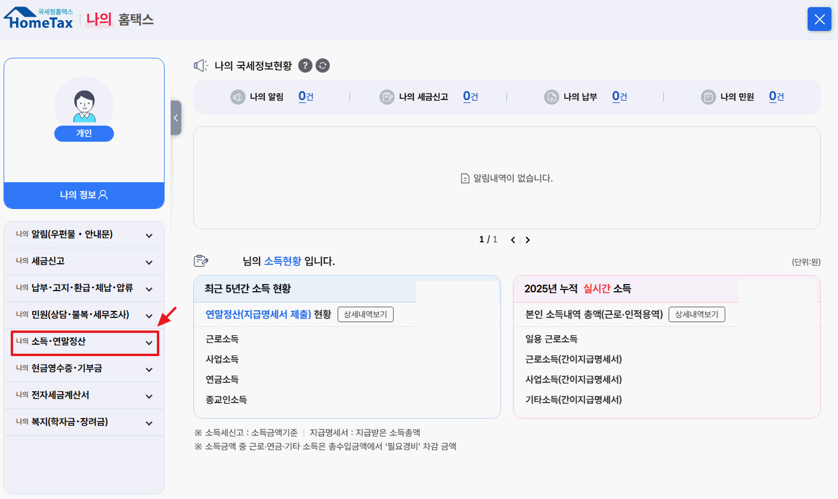Expand the 나의 납부·고지·환급·체납·압류 section
The height and width of the screenshot is (499, 838).
click(84, 288)
